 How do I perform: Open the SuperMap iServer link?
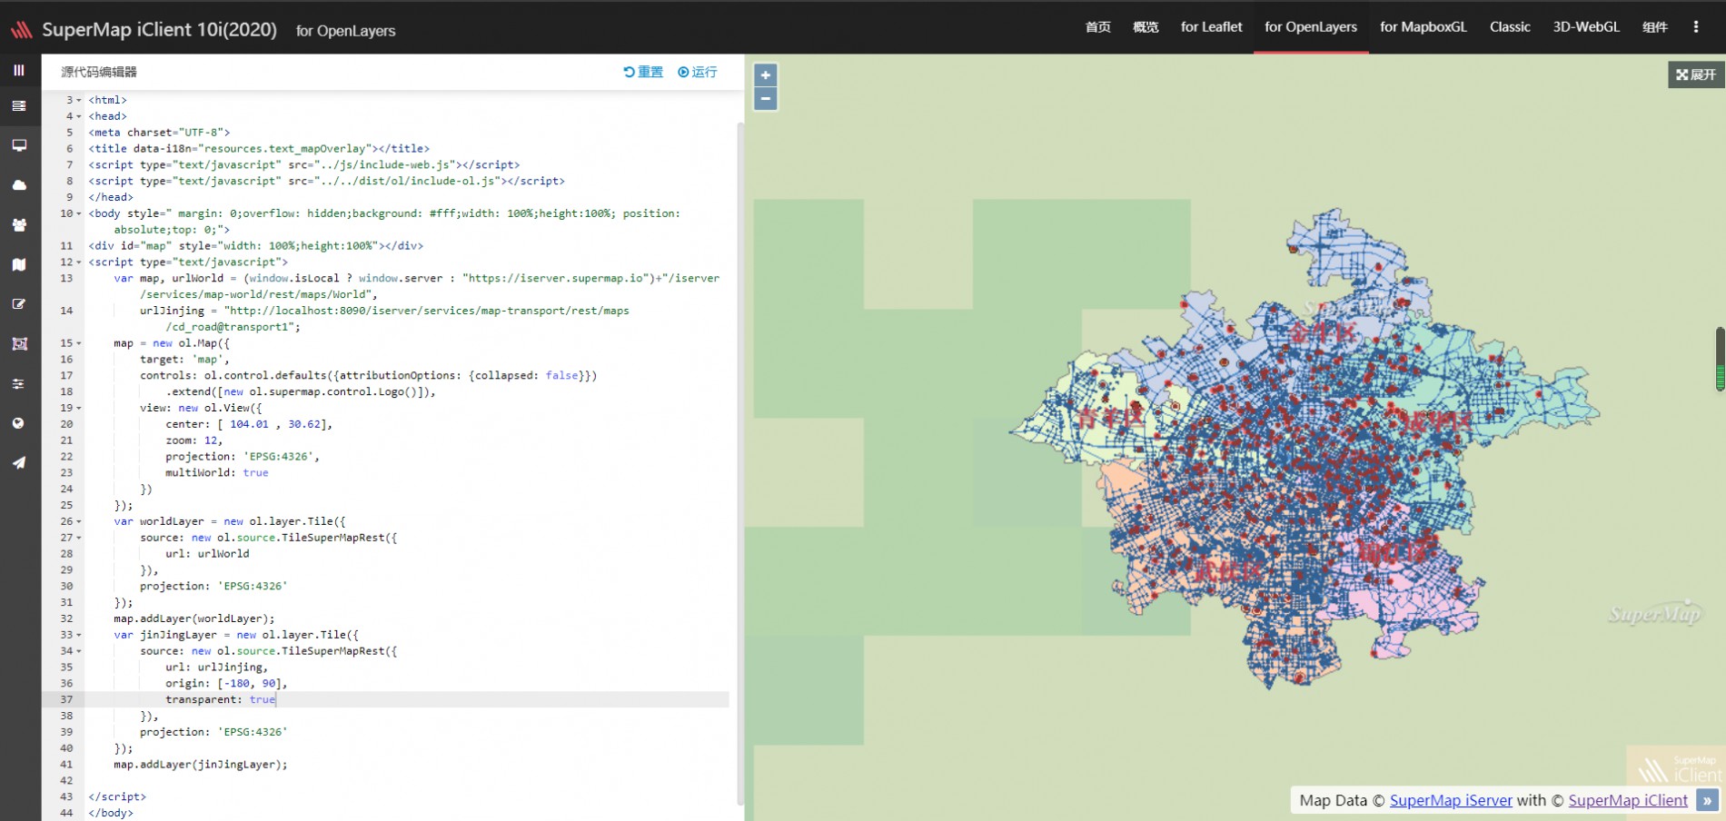pyautogui.click(x=1451, y=800)
